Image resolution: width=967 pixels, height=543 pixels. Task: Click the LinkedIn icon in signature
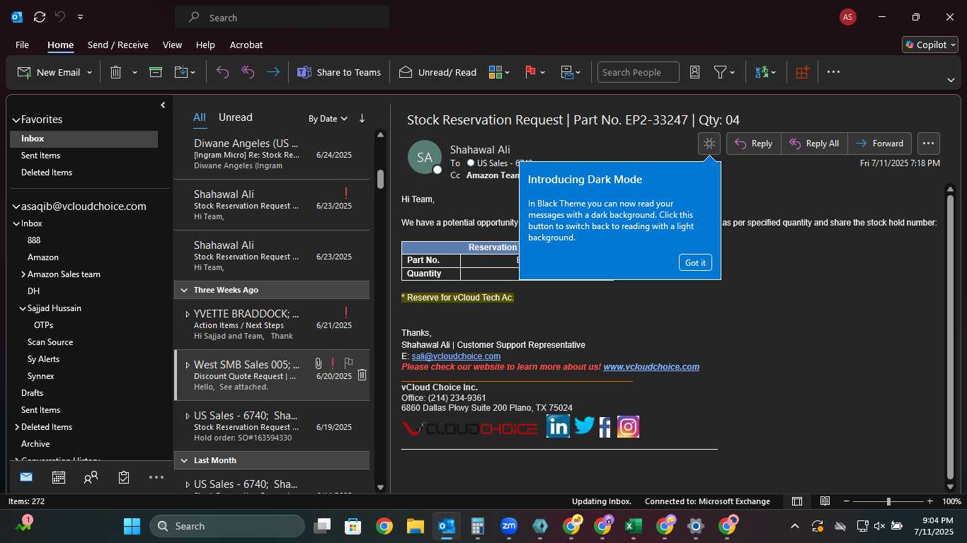(558, 426)
